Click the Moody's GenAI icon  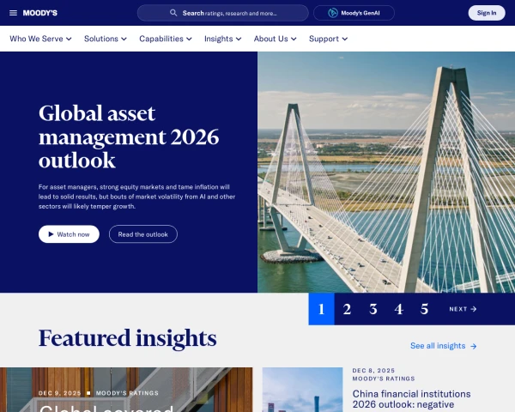(333, 13)
